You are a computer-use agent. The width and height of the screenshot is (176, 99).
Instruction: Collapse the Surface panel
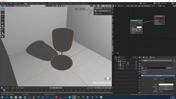tap(144, 73)
